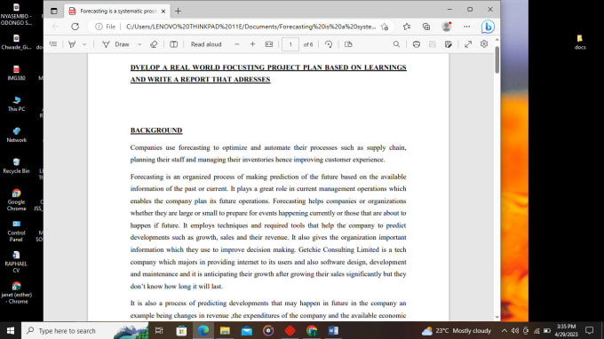Open the PDF Find search icon
The image size is (604, 339).
coord(396,44)
